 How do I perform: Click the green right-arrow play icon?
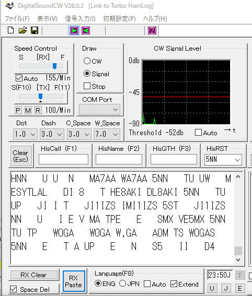pos(74,31)
